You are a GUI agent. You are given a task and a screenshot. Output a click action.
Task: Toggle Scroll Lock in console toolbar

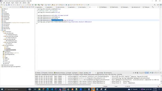click(142, 73)
